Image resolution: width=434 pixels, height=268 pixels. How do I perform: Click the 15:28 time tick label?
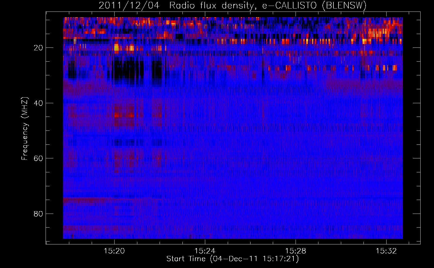pos(296,251)
